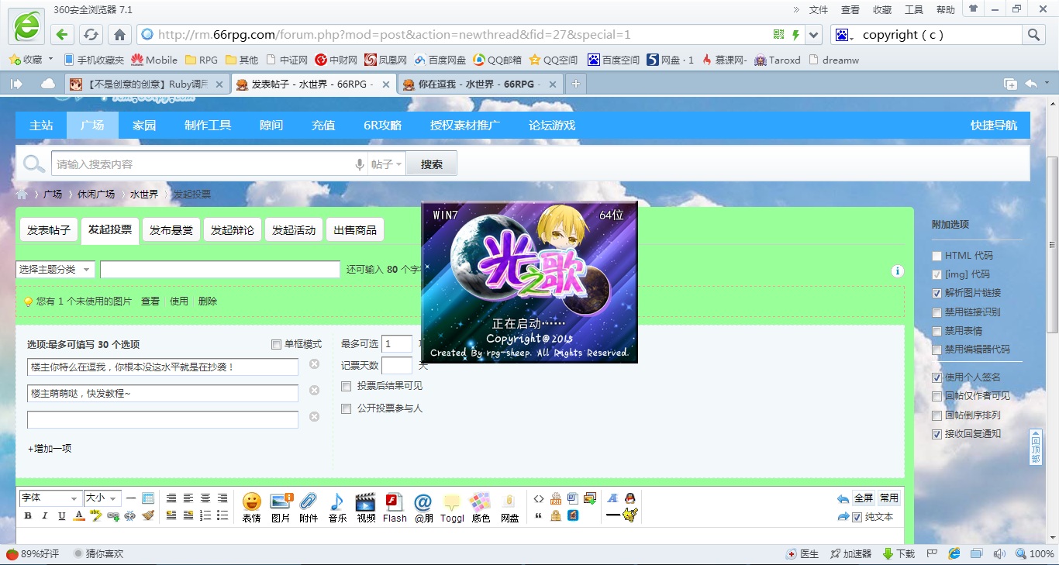Switch to 发起辩论 tab
The image size is (1059, 565).
[x=233, y=230]
